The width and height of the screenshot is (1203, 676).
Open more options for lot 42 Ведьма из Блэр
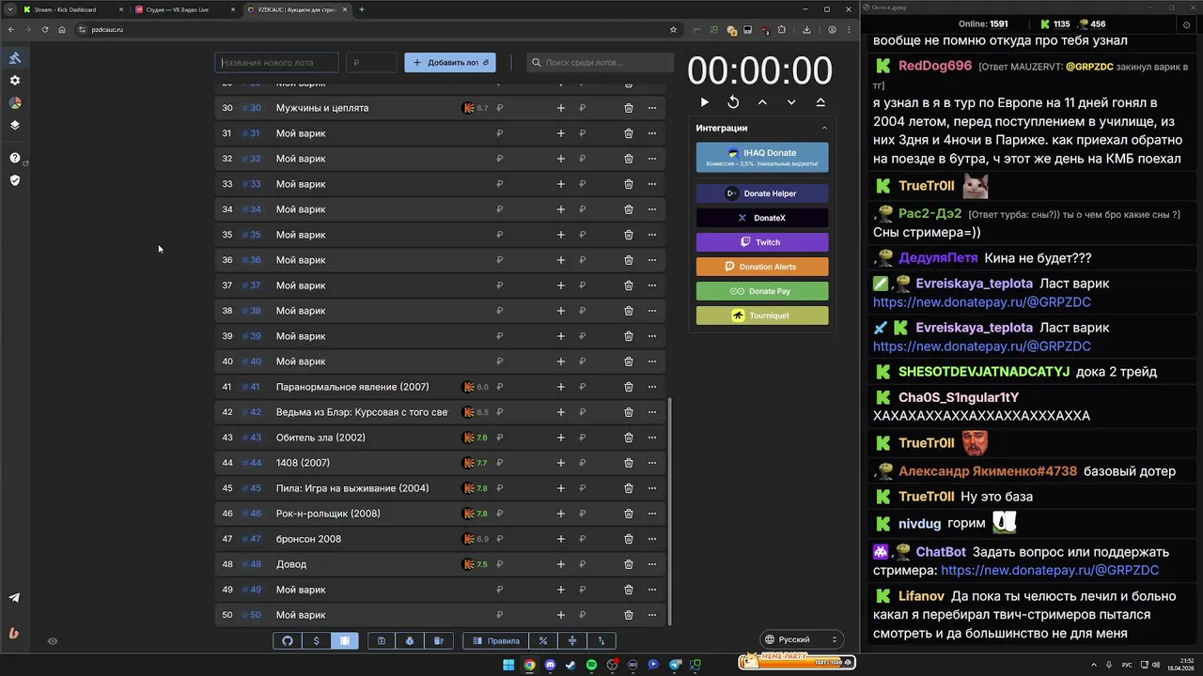[x=652, y=412]
